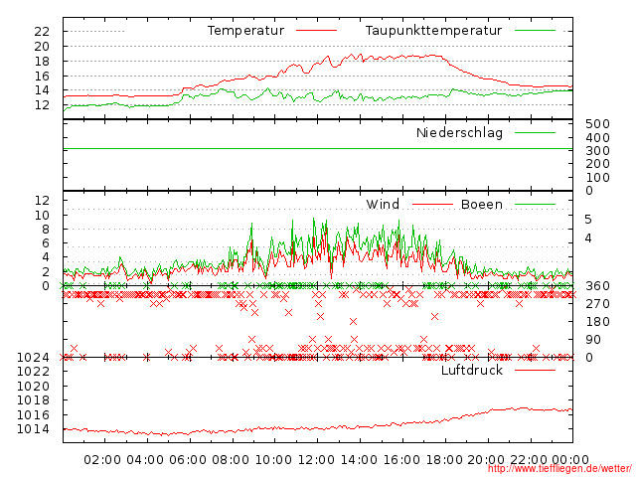Viewport: 636px width, 477px height.
Task: Click the 1014 pressure axis value
Action: click(x=33, y=428)
